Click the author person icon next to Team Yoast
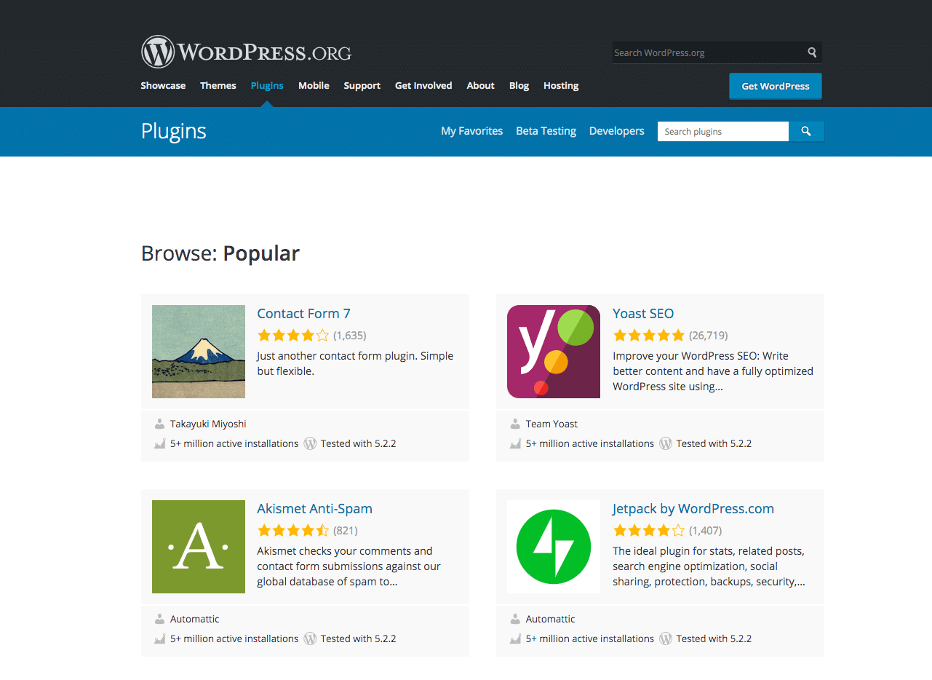Viewport: 932px width, 680px height. [x=515, y=423]
